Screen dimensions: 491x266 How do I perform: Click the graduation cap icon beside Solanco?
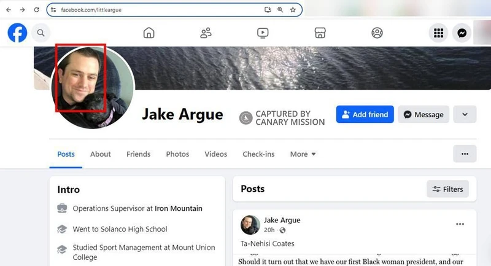(62, 229)
